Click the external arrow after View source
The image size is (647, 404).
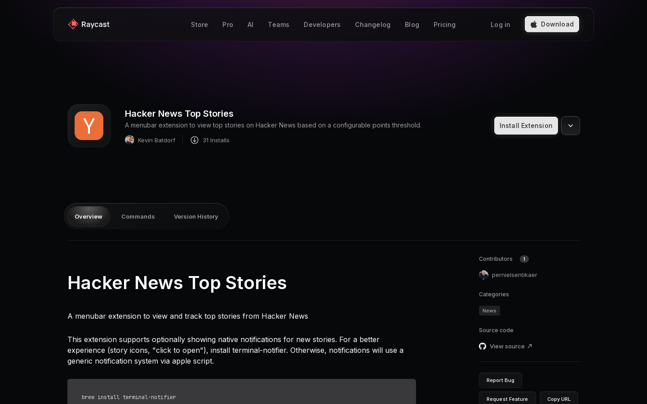pyautogui.click(x=530, y=346)
